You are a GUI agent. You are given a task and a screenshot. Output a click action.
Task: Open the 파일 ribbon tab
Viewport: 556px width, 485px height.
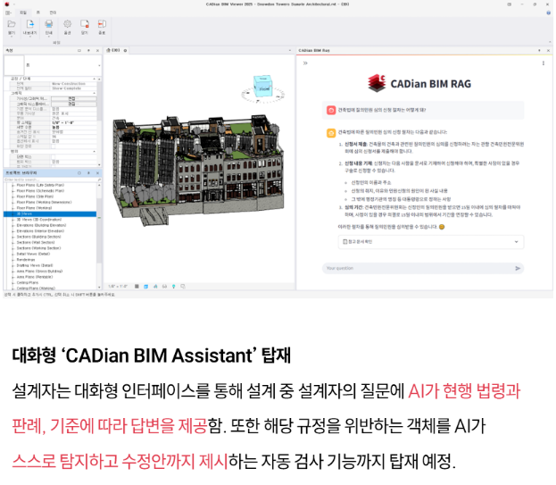pos(24,13)
